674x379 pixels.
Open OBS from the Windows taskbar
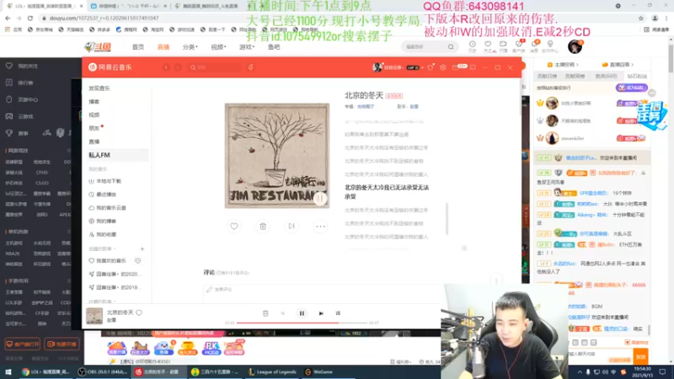103,372
